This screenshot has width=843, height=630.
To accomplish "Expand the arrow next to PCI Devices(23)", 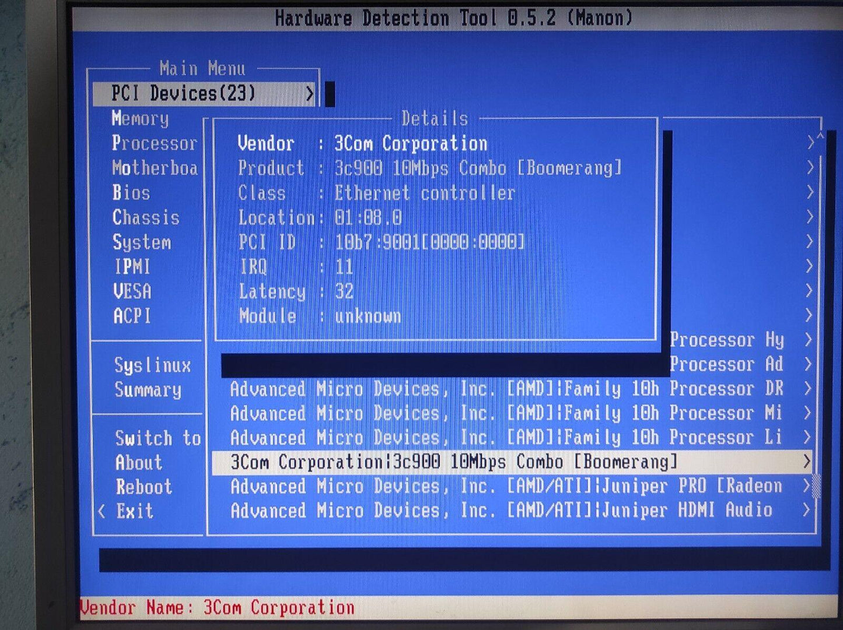I will 309,94.
